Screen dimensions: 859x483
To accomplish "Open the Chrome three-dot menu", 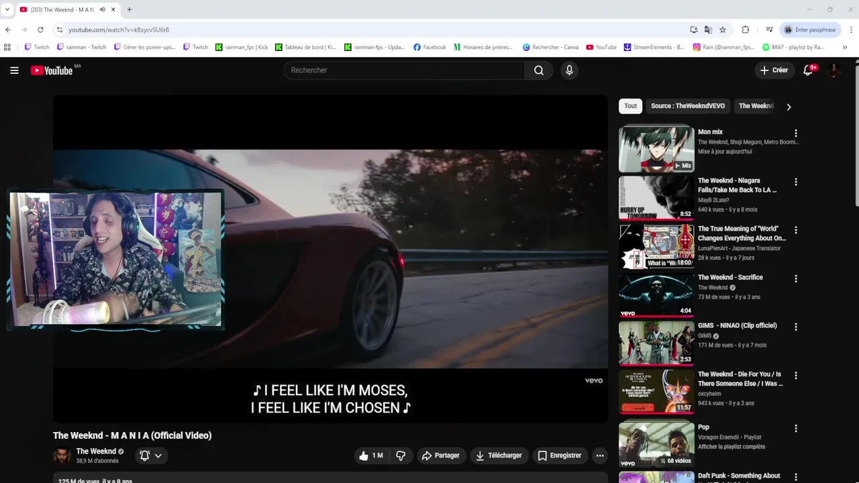I will (851, 30).
